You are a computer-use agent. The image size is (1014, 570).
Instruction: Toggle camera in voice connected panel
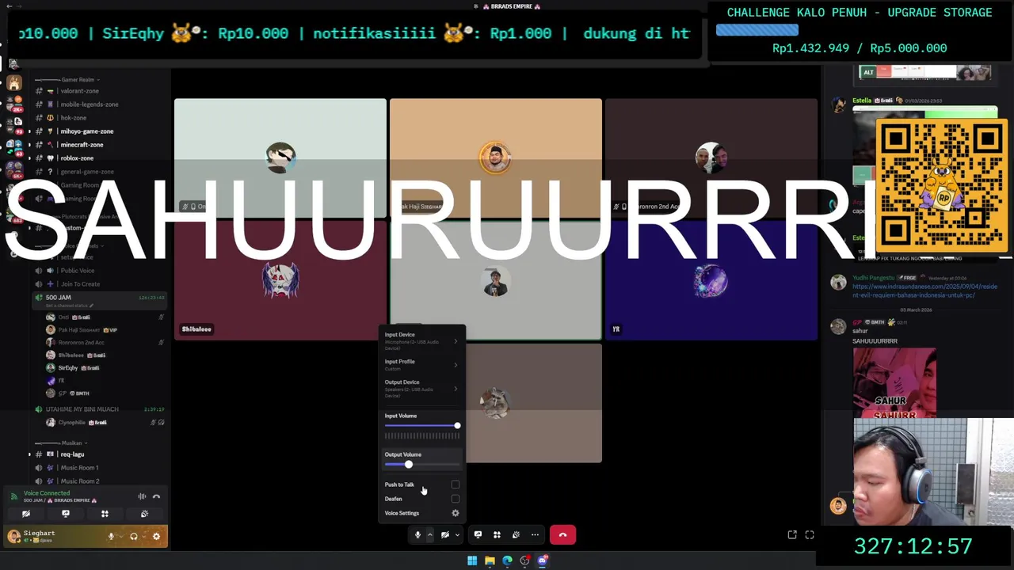tap(26, 514)
